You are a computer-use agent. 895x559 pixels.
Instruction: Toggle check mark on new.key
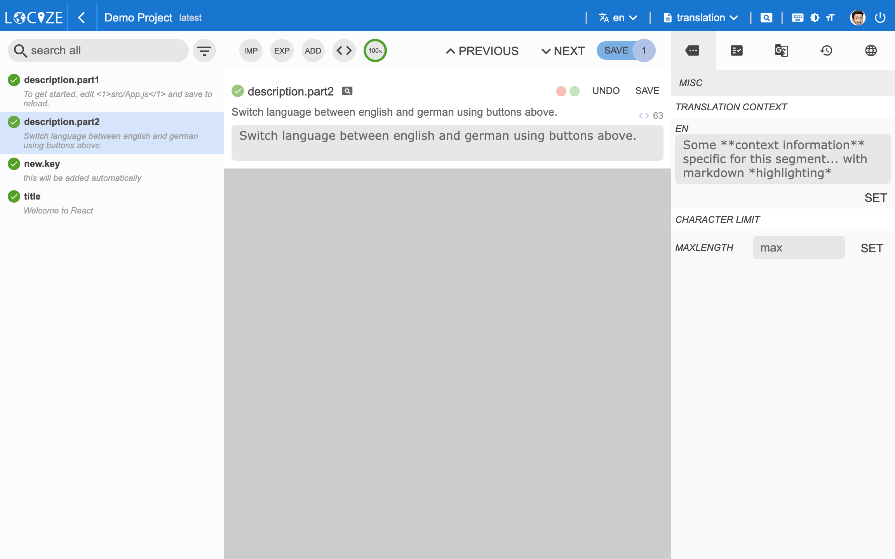click(14, 164)
